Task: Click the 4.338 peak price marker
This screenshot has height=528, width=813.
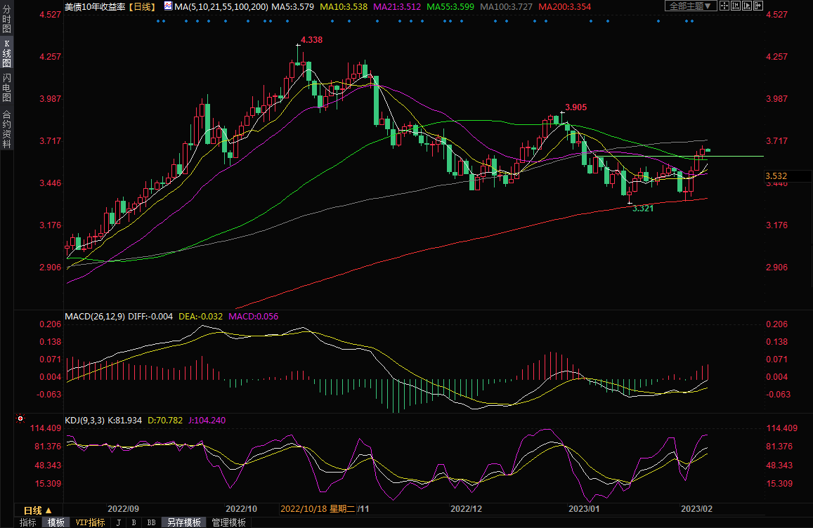Action: click(x=311, y=40)
